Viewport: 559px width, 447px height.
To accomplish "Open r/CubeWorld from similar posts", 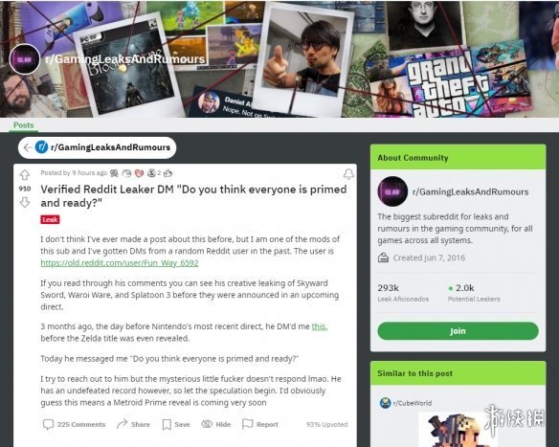I will point(413,403).
